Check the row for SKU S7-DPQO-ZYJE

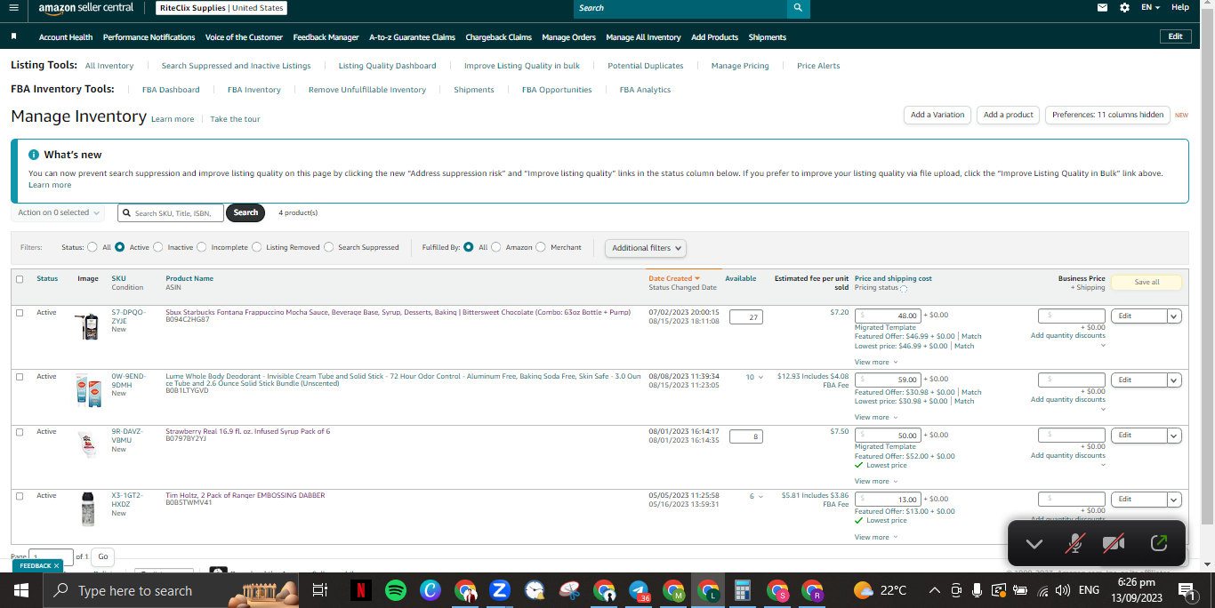point(20,313)
